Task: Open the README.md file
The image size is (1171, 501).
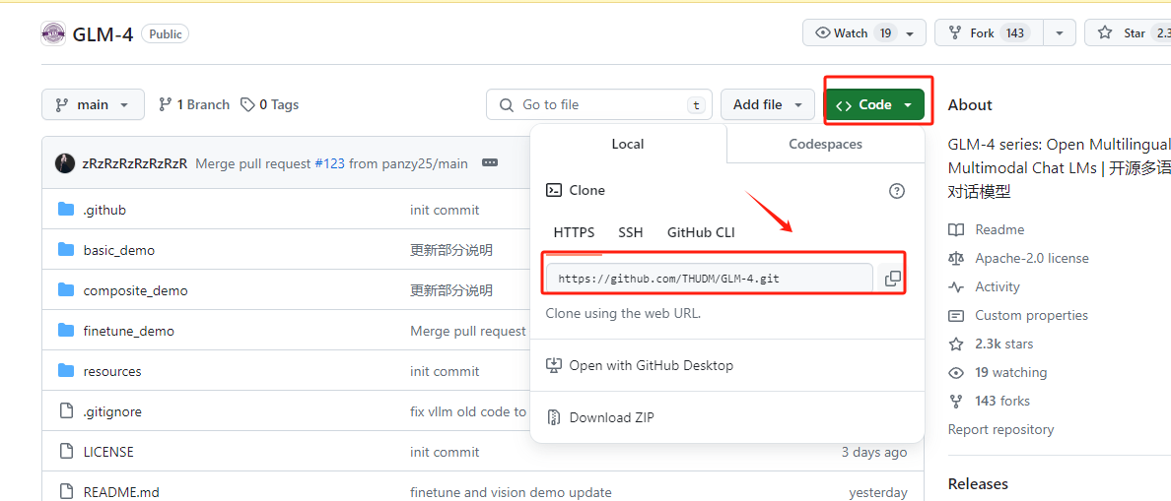Action: [x=121, y=492]
